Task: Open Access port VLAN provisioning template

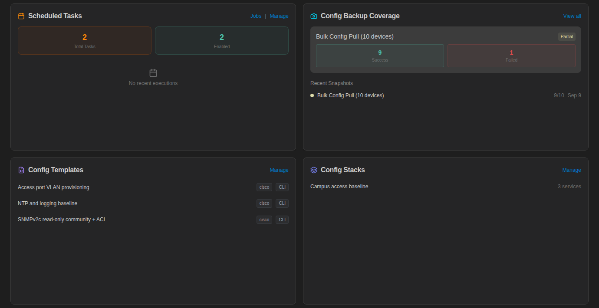Action: (53, 187)
